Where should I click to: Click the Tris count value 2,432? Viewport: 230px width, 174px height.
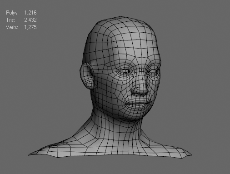[30, 20]
